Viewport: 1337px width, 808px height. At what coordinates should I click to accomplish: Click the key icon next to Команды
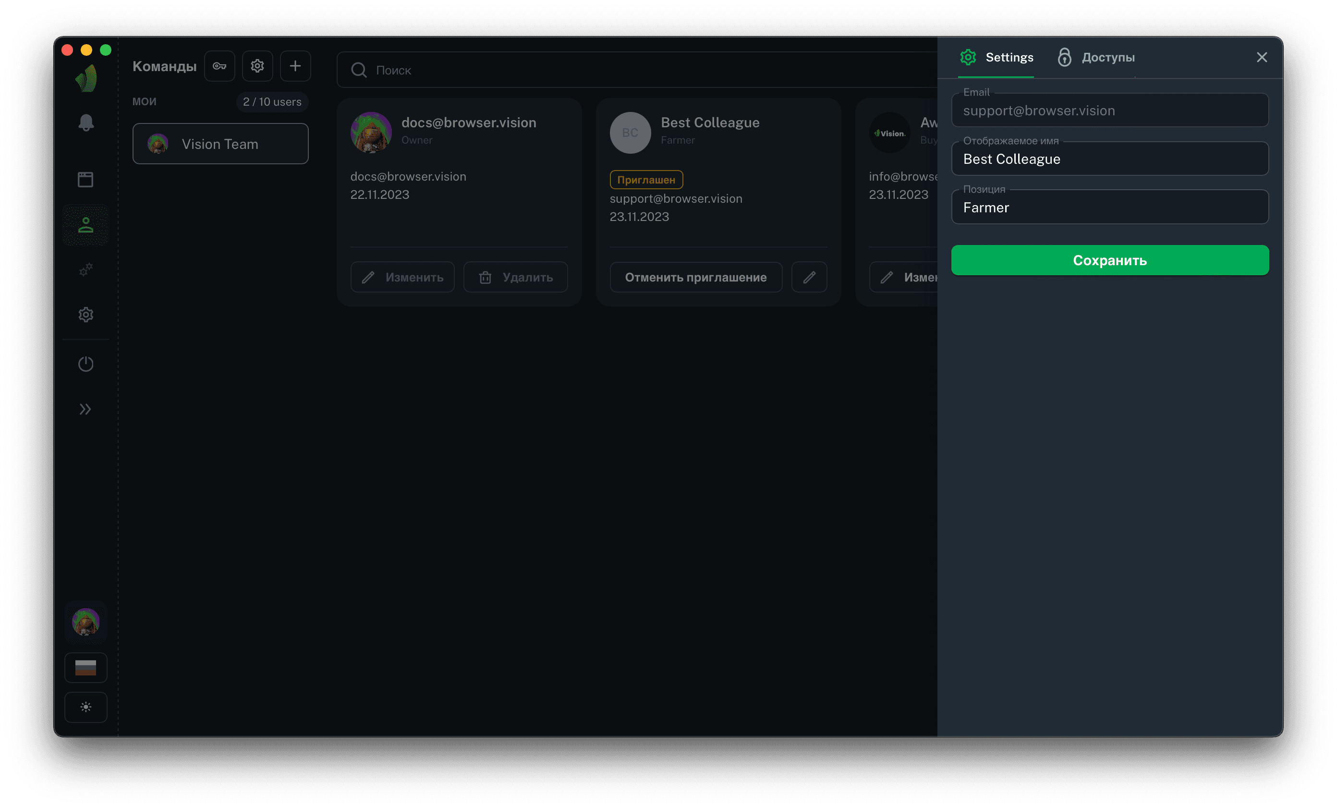(x=219, y=66)
